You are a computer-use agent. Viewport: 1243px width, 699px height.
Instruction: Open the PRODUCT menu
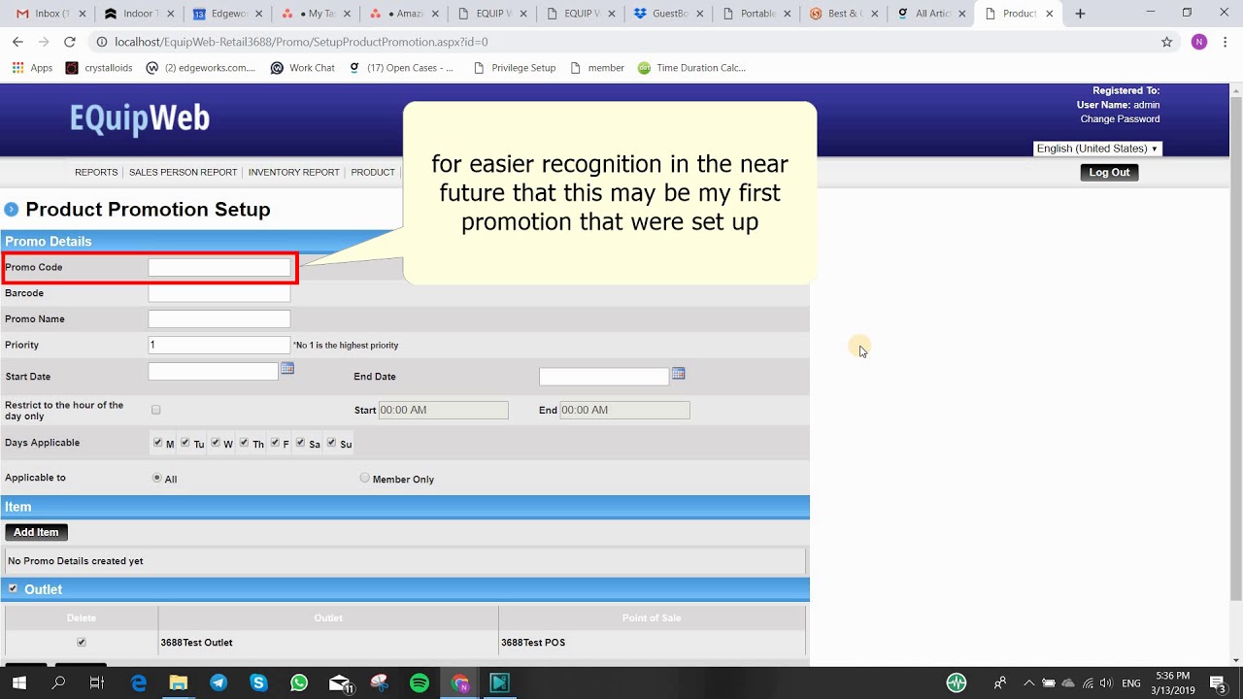[373, 172]
